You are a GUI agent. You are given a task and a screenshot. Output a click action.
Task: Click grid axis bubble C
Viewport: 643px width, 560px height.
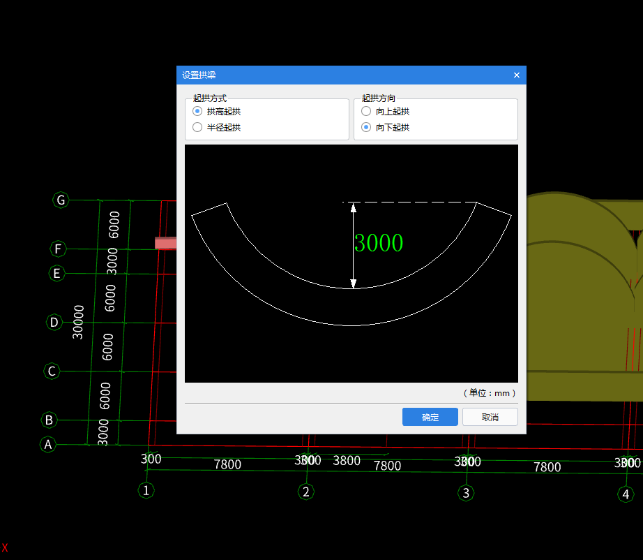click(52, 371)
